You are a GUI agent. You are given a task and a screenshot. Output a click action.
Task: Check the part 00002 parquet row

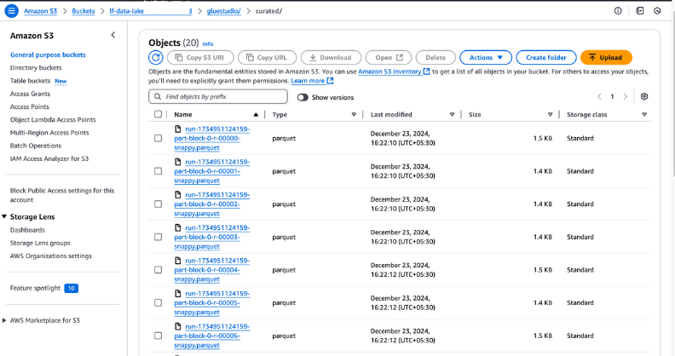[158, 204]
